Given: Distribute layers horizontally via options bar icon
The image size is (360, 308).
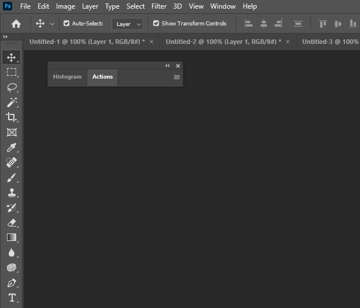Looking at the screenshot, I should (x=298, y=24).
